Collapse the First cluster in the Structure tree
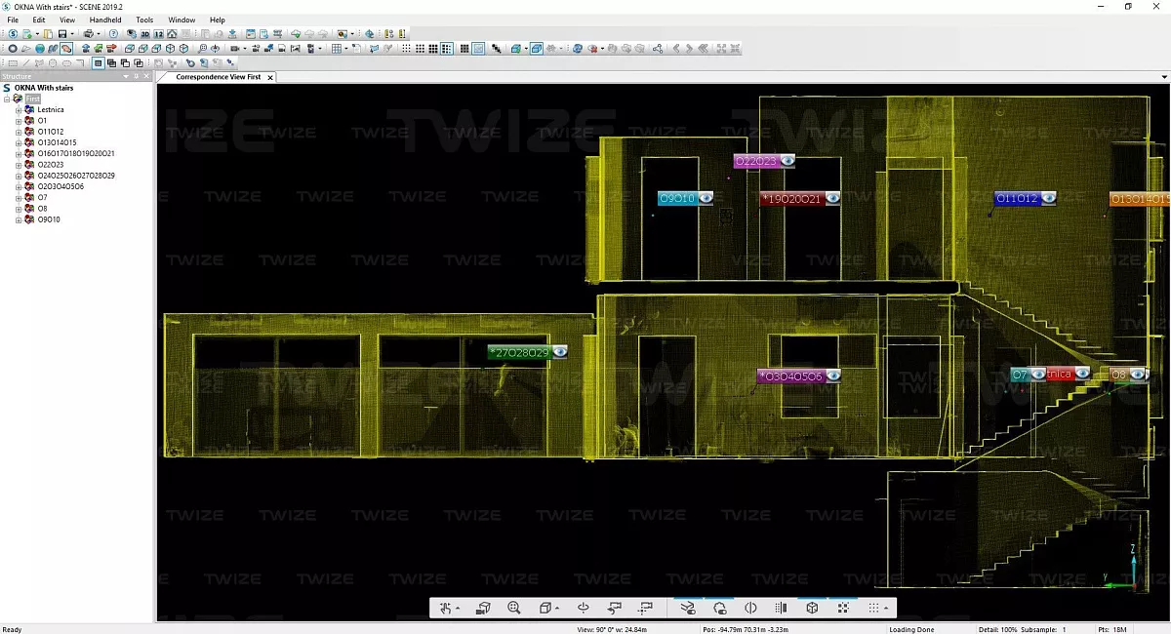 click(x=8, y=99)
